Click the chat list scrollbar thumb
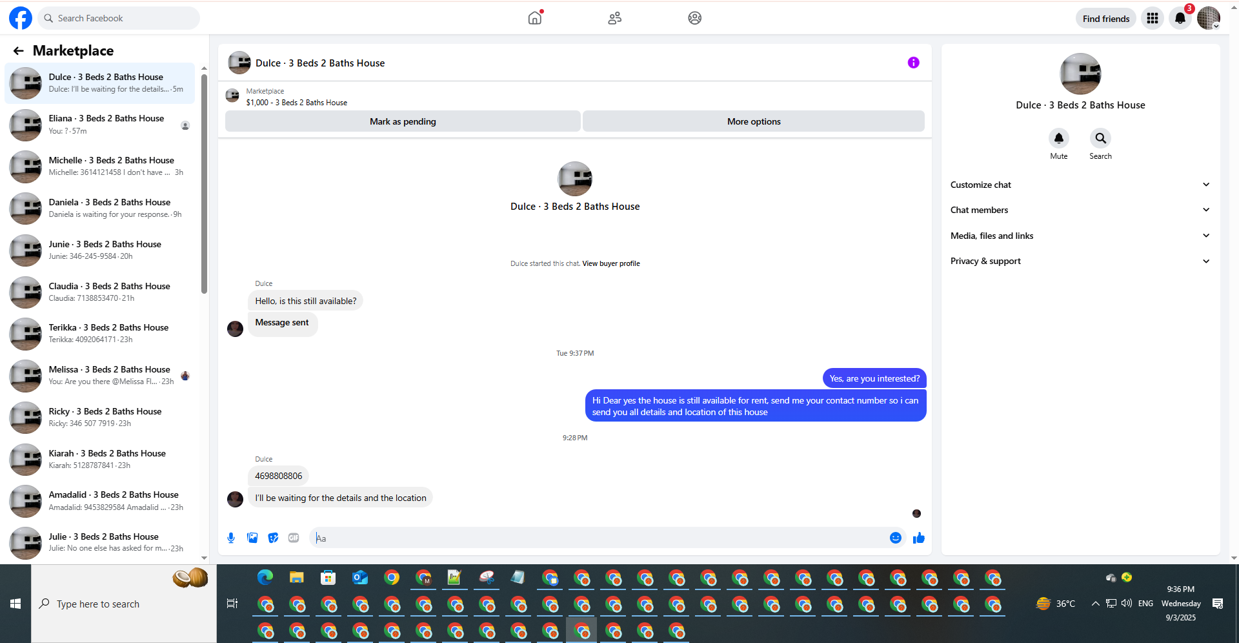 204,184
